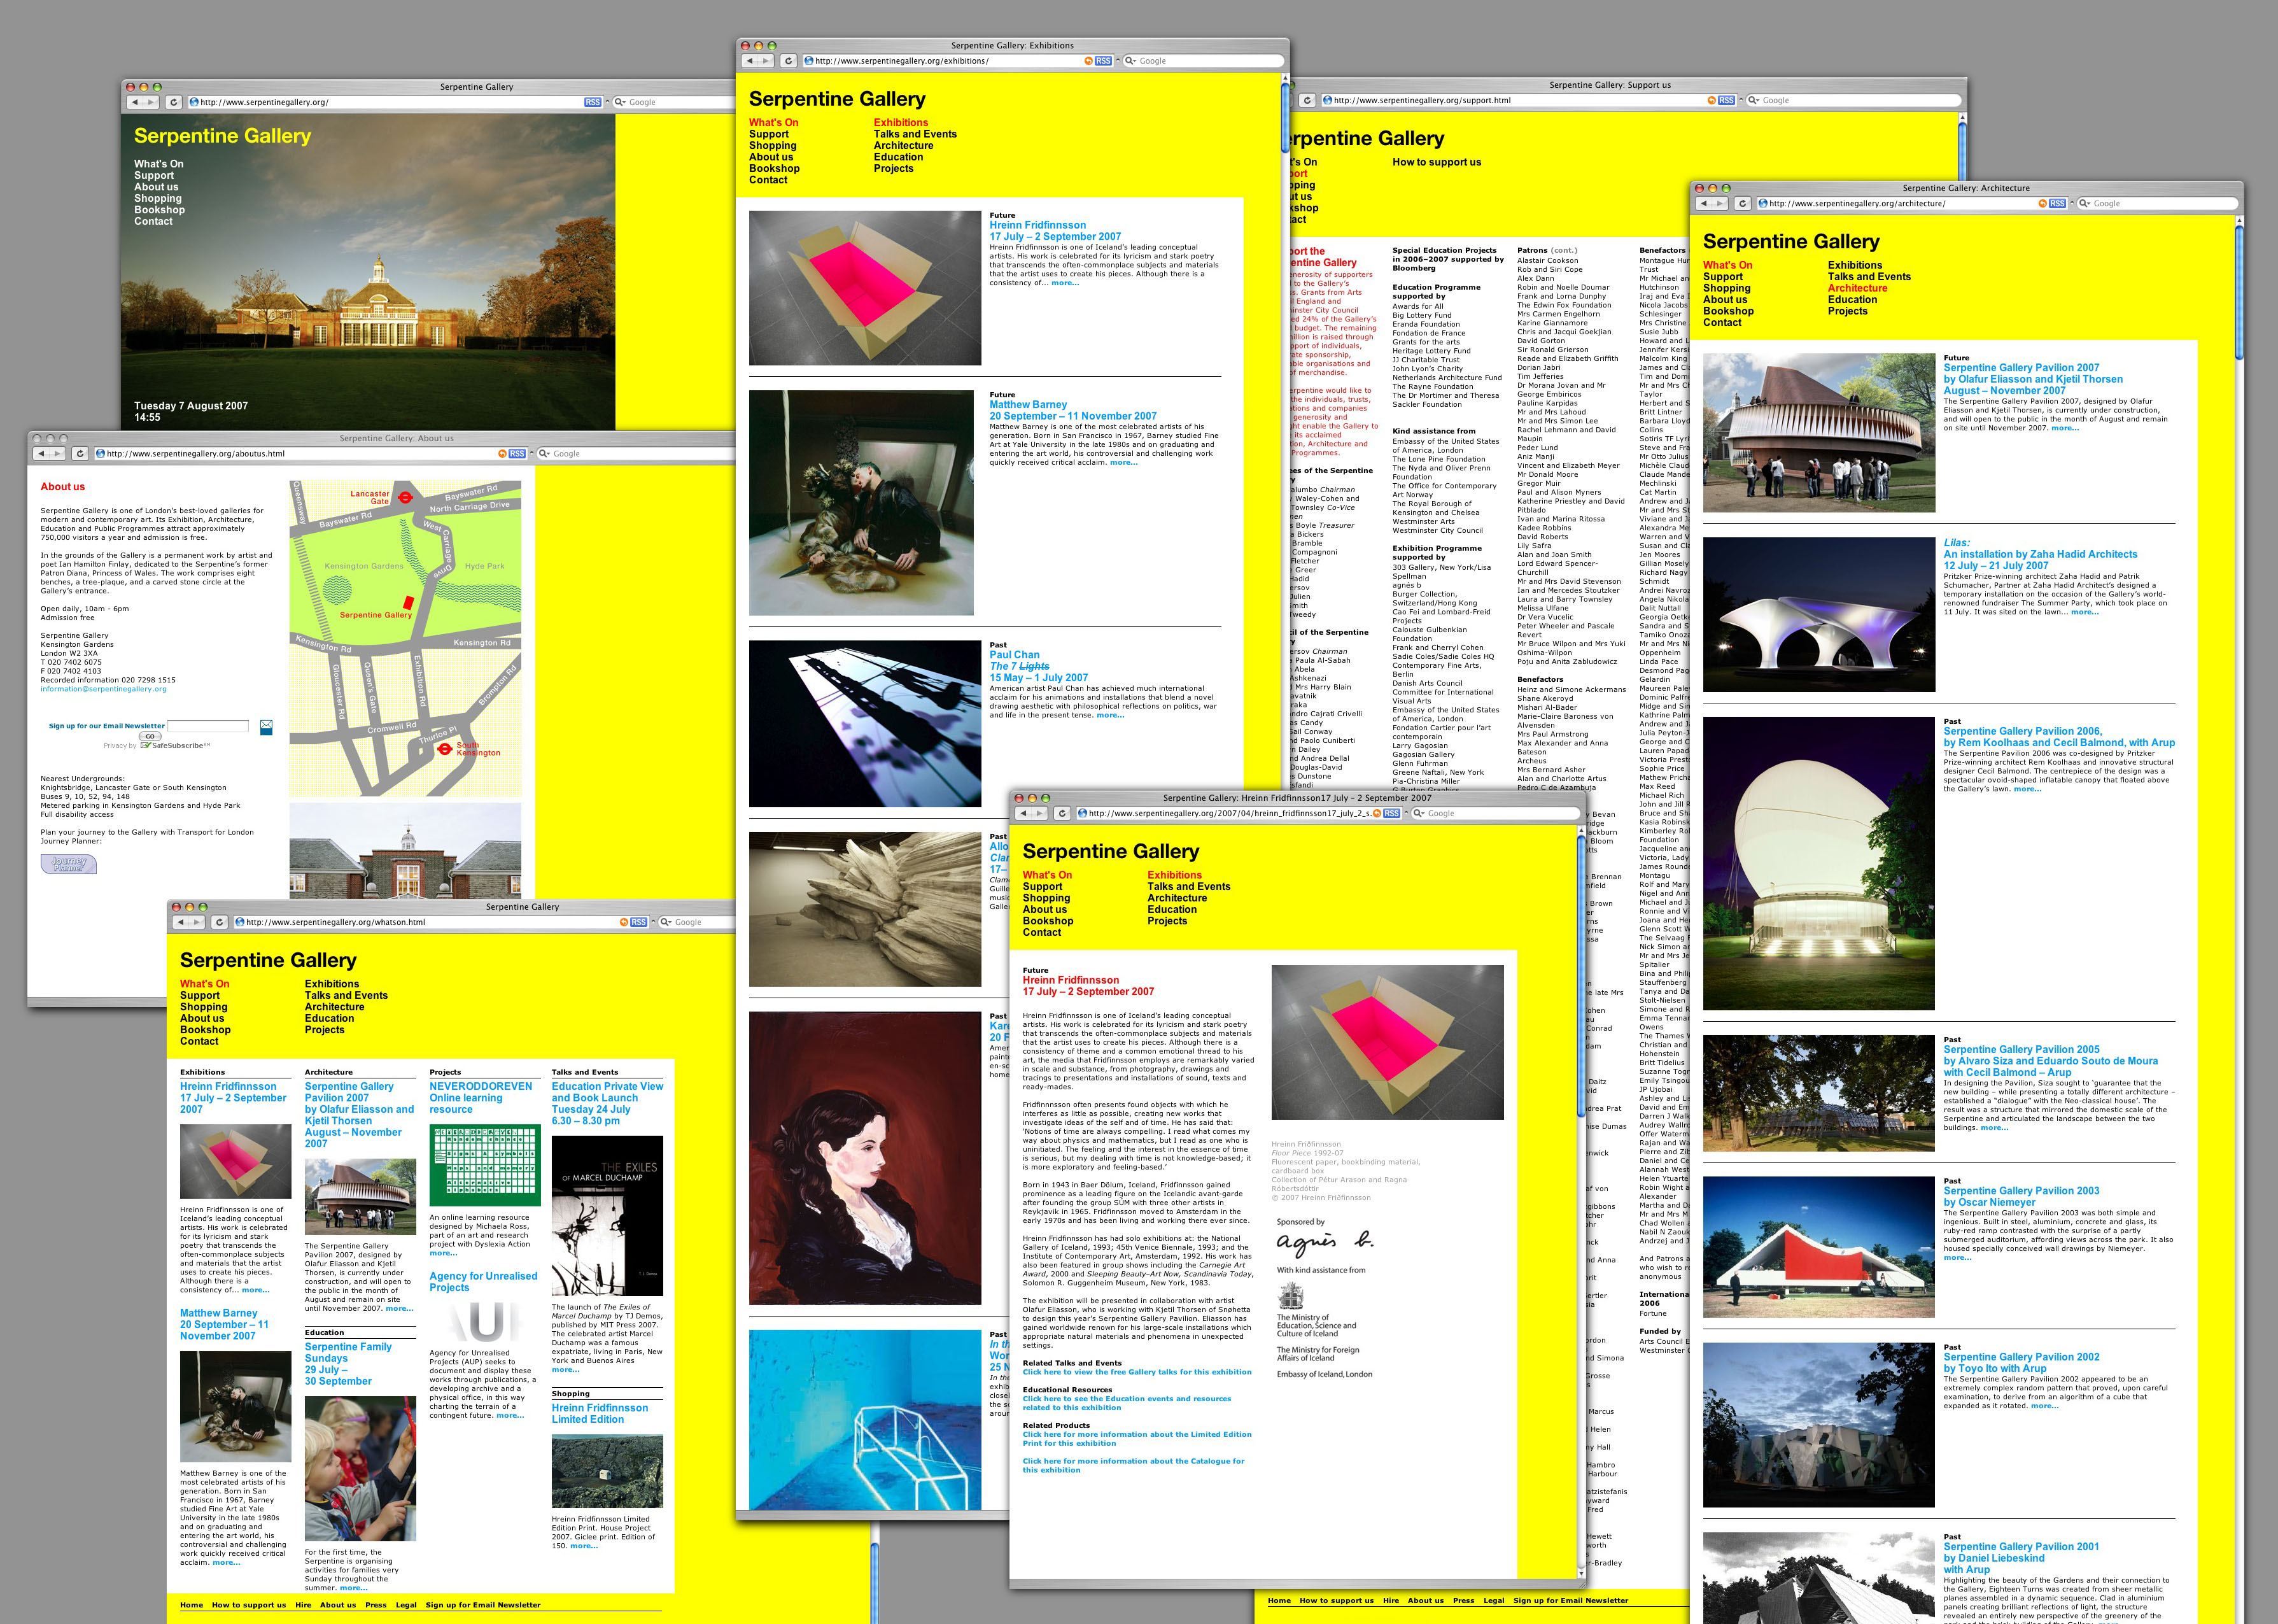Click Journey Planner badge on About us page

click(68, 864)
